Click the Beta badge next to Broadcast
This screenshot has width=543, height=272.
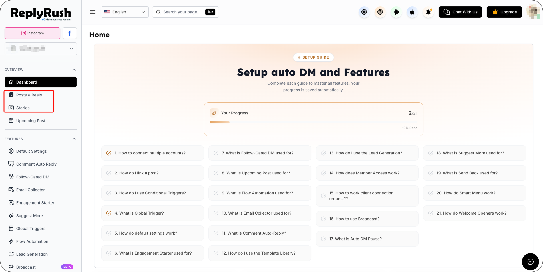67,267
